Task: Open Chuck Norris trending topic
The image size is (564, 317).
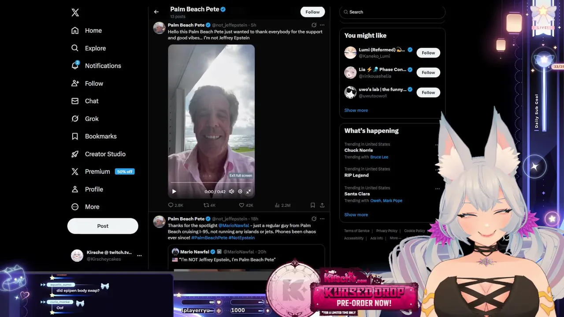Action: pyautogui.click(x=359, y=150)
